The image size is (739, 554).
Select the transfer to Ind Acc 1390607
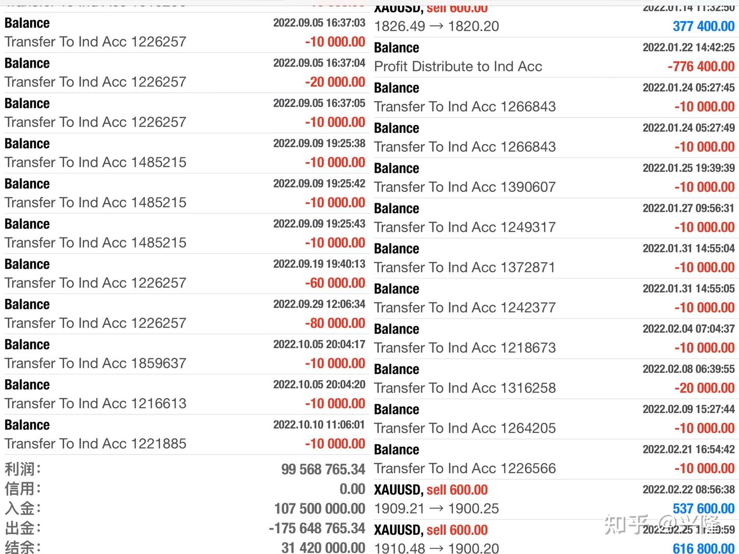pos(465,187)
